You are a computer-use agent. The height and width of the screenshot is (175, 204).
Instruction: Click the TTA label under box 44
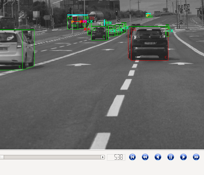click(x=74, y=26)
